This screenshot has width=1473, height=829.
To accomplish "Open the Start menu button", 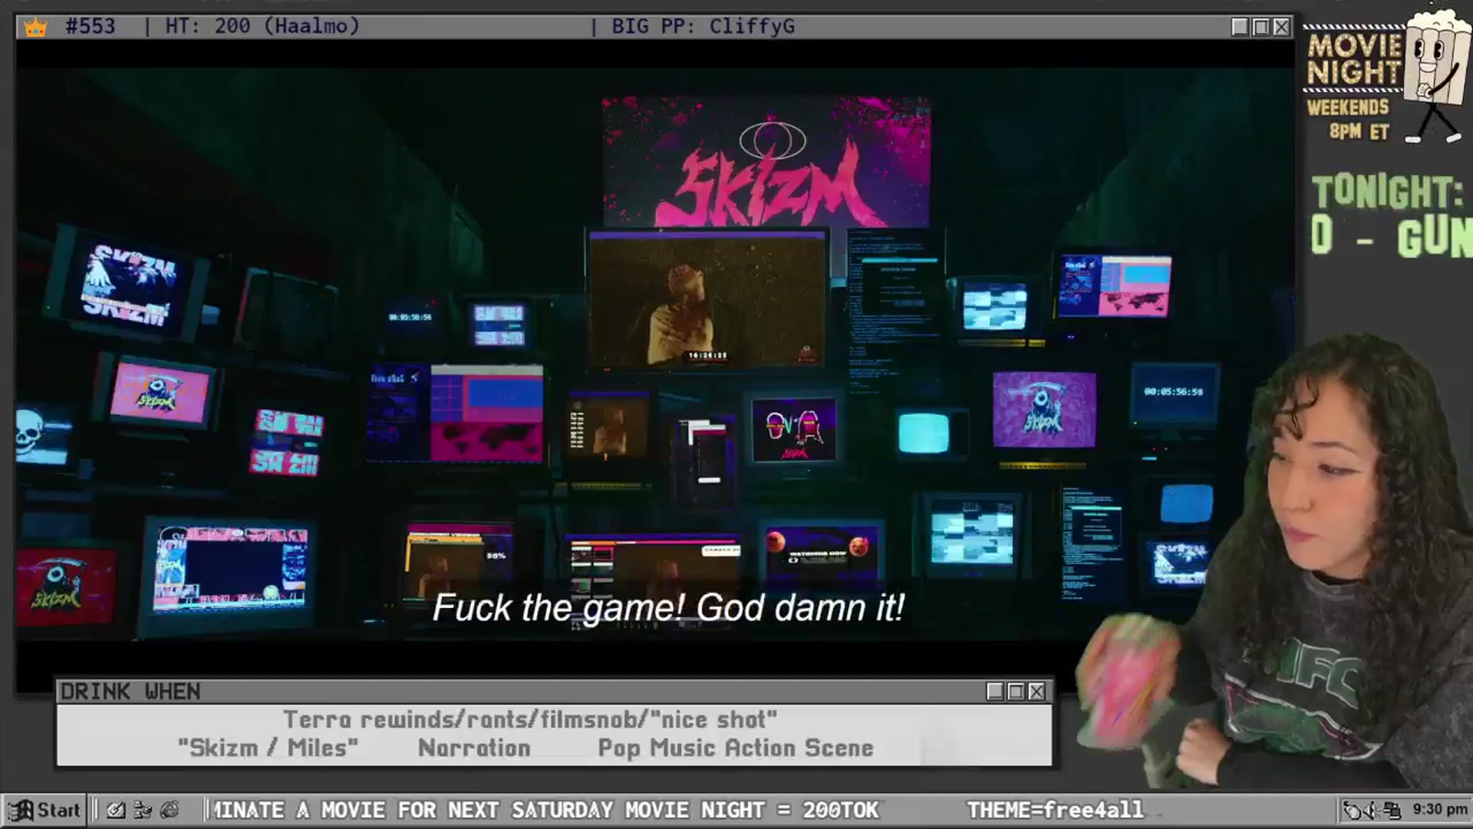I will pyautogui.click(x=44, y=810).
